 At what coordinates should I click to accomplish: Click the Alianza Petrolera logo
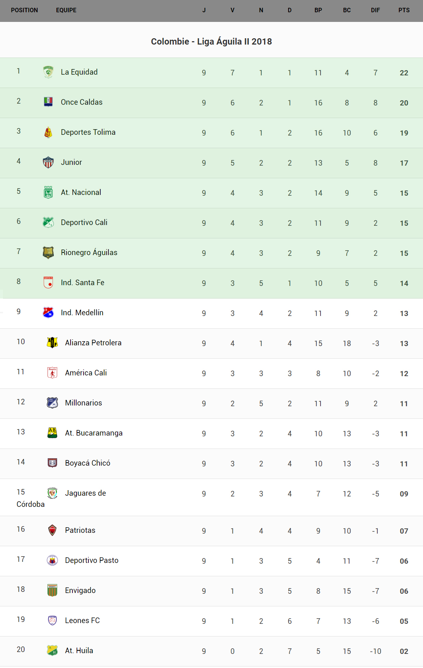coord(52,342)
